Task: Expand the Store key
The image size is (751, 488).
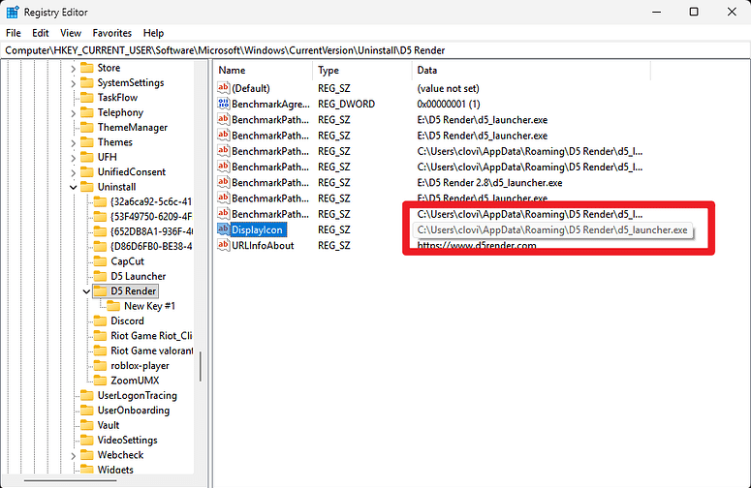Action: pyautogui.click(x=73, y=69)
